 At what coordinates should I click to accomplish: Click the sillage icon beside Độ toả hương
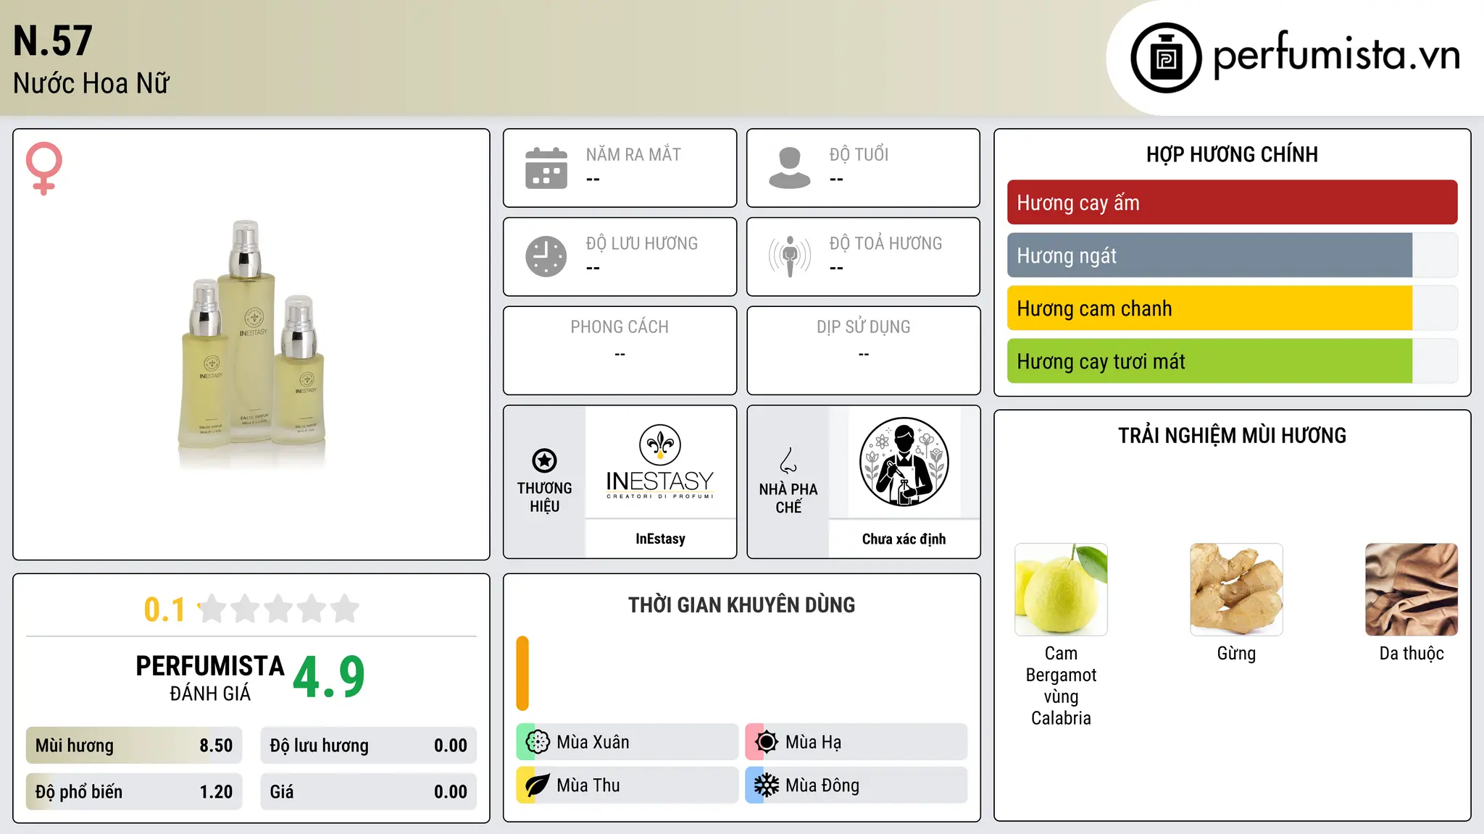click(x=789, y=256)
